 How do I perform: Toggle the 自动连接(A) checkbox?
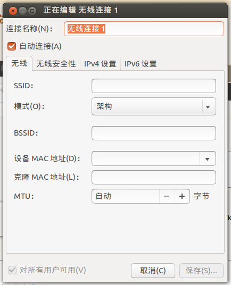12,46
